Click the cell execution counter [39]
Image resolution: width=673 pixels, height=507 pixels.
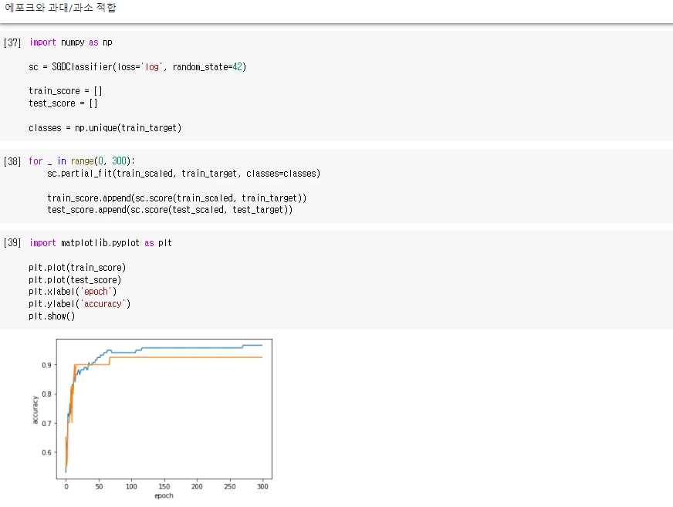(x=12, y=242)
